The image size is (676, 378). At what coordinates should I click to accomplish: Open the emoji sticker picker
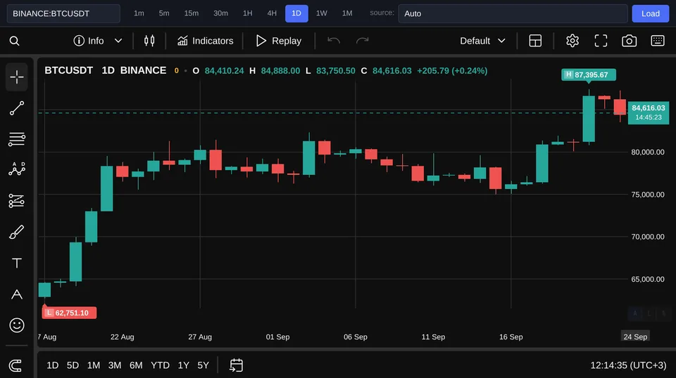17,325
